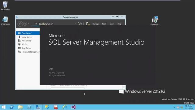This screenshot has height=110, width=195.
Task: Maximize the Server Manager window
Action: 117,16
